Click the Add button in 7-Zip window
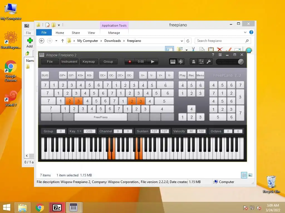 (30, 43)
